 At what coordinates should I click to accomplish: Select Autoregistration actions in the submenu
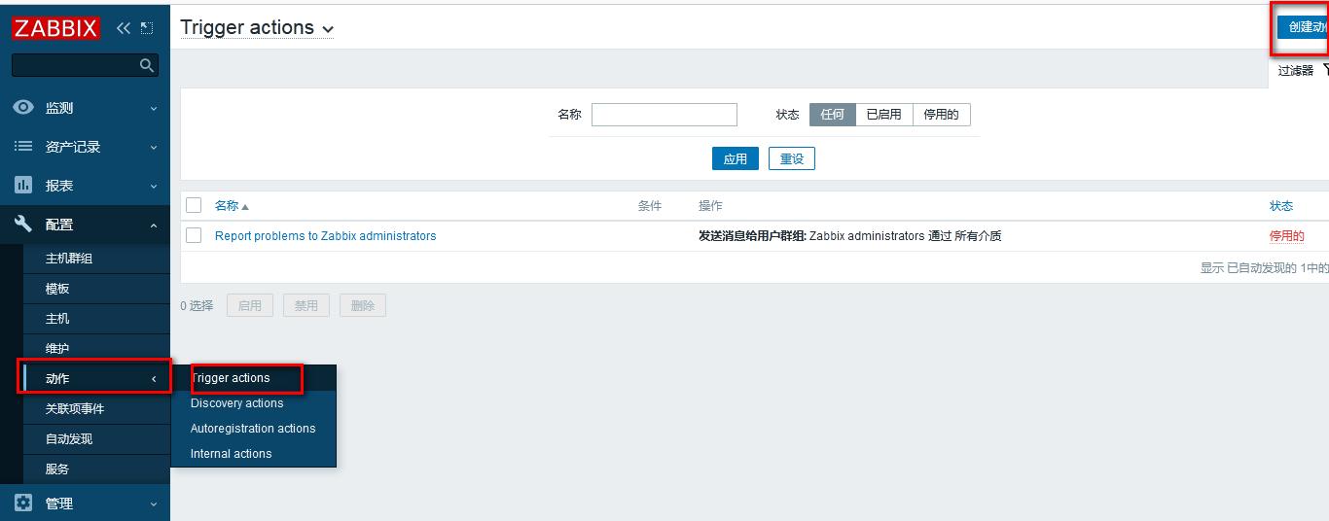coord(253,429)
